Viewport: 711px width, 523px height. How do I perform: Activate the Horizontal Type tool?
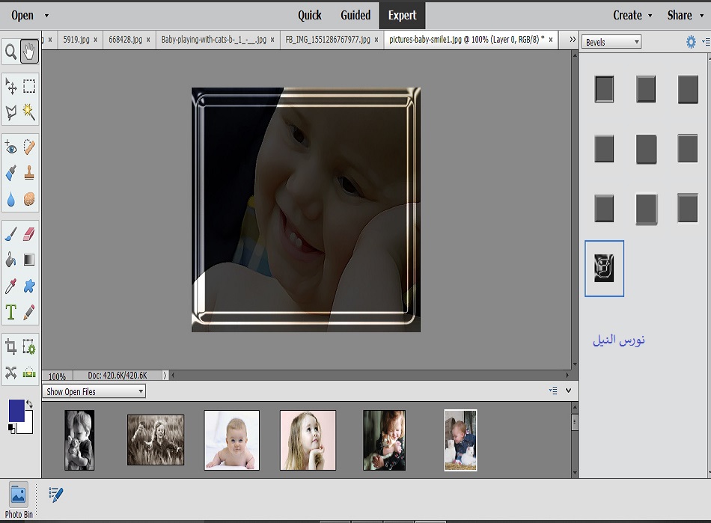tap(11, 312)
